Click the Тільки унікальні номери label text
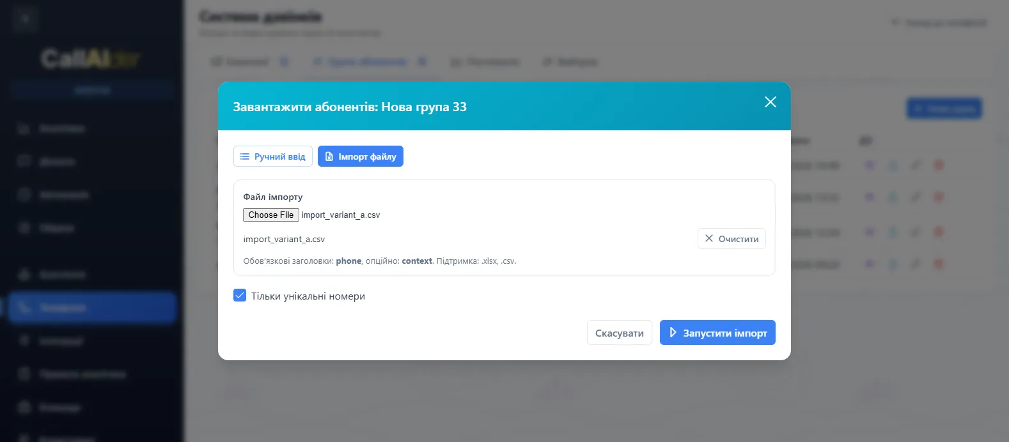The height and width of the screenshot is (442, 1009). pyautogui.click(x=308, y=296)
